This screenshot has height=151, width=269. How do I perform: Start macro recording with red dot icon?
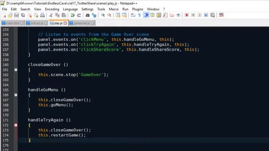187,15
